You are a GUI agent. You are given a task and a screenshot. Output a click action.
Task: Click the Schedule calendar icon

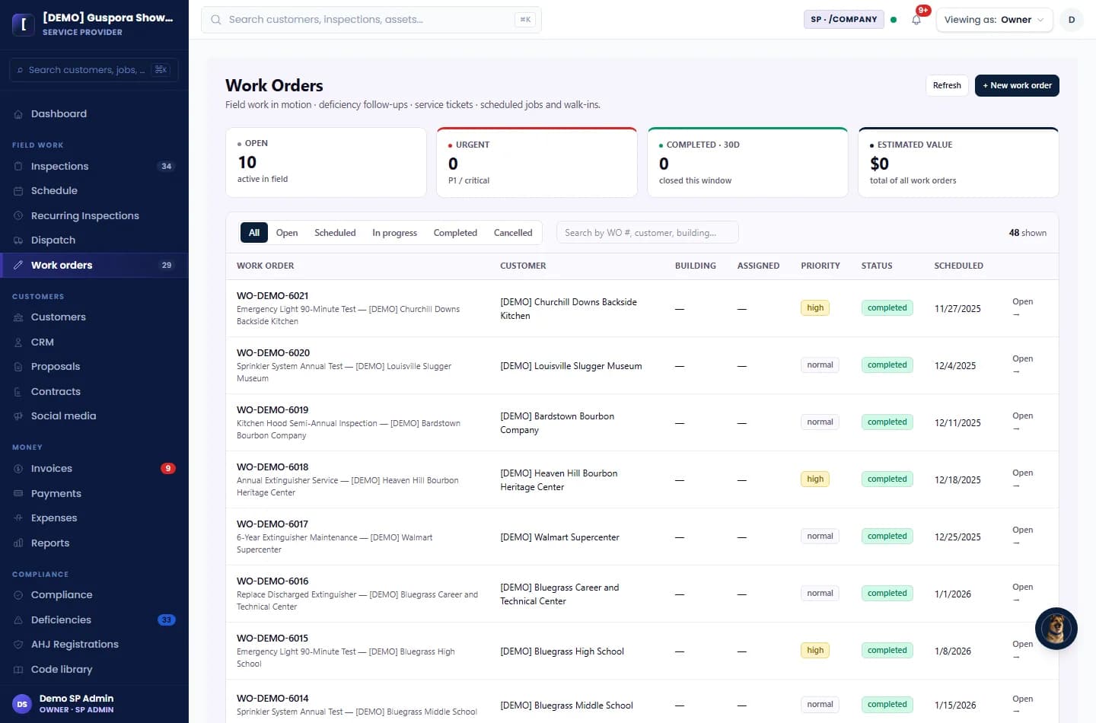pos(18,191)
